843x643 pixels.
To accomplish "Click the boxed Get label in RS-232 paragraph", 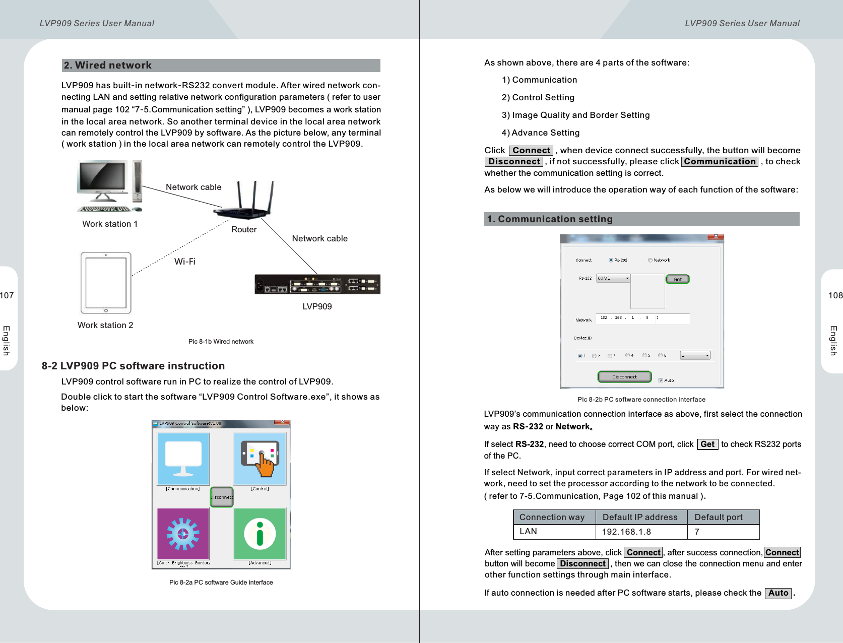I will tap(707, 444).
